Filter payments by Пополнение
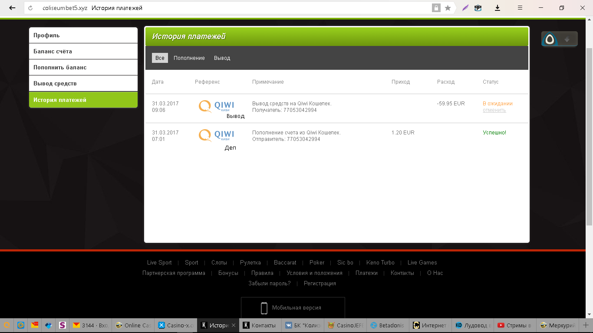Image resolution: width=593 pixels, height=333 pixels. pyautogui.click(x=189, y=58)
